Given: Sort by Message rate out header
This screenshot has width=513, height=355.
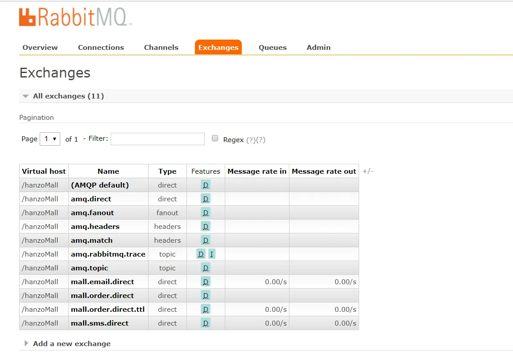Looking at the screenshot, I should [x=324, y=171].
